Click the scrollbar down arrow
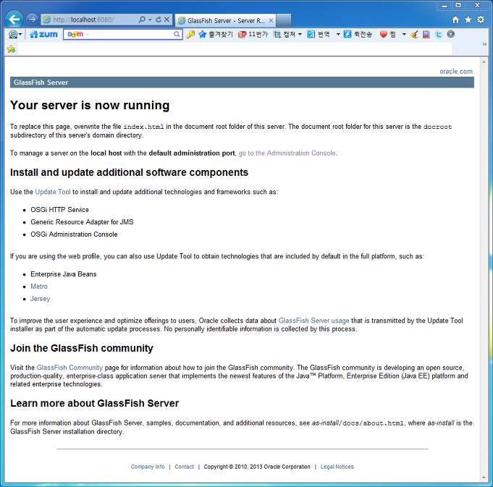The height and width of the screenshot is (487, 493). coord(484,478)
